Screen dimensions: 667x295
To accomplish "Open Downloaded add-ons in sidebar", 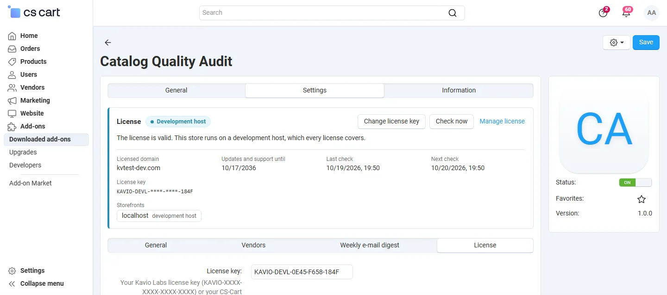I will [46, 140].
